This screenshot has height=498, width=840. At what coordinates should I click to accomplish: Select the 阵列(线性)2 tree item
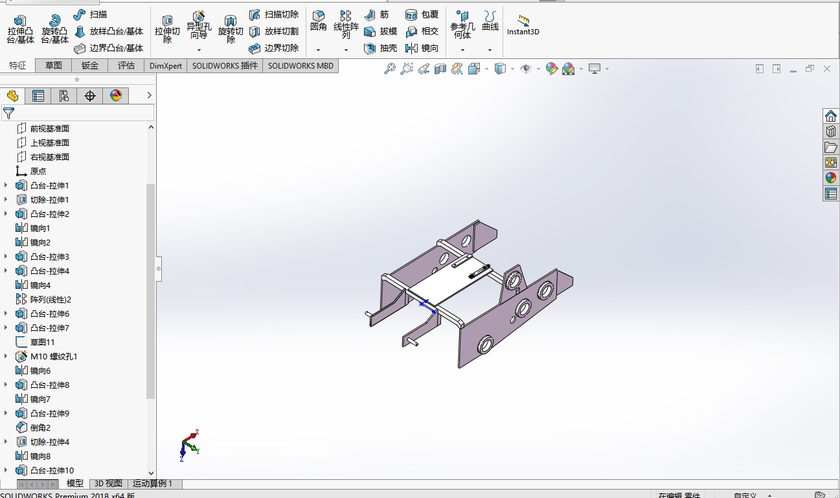43,299
